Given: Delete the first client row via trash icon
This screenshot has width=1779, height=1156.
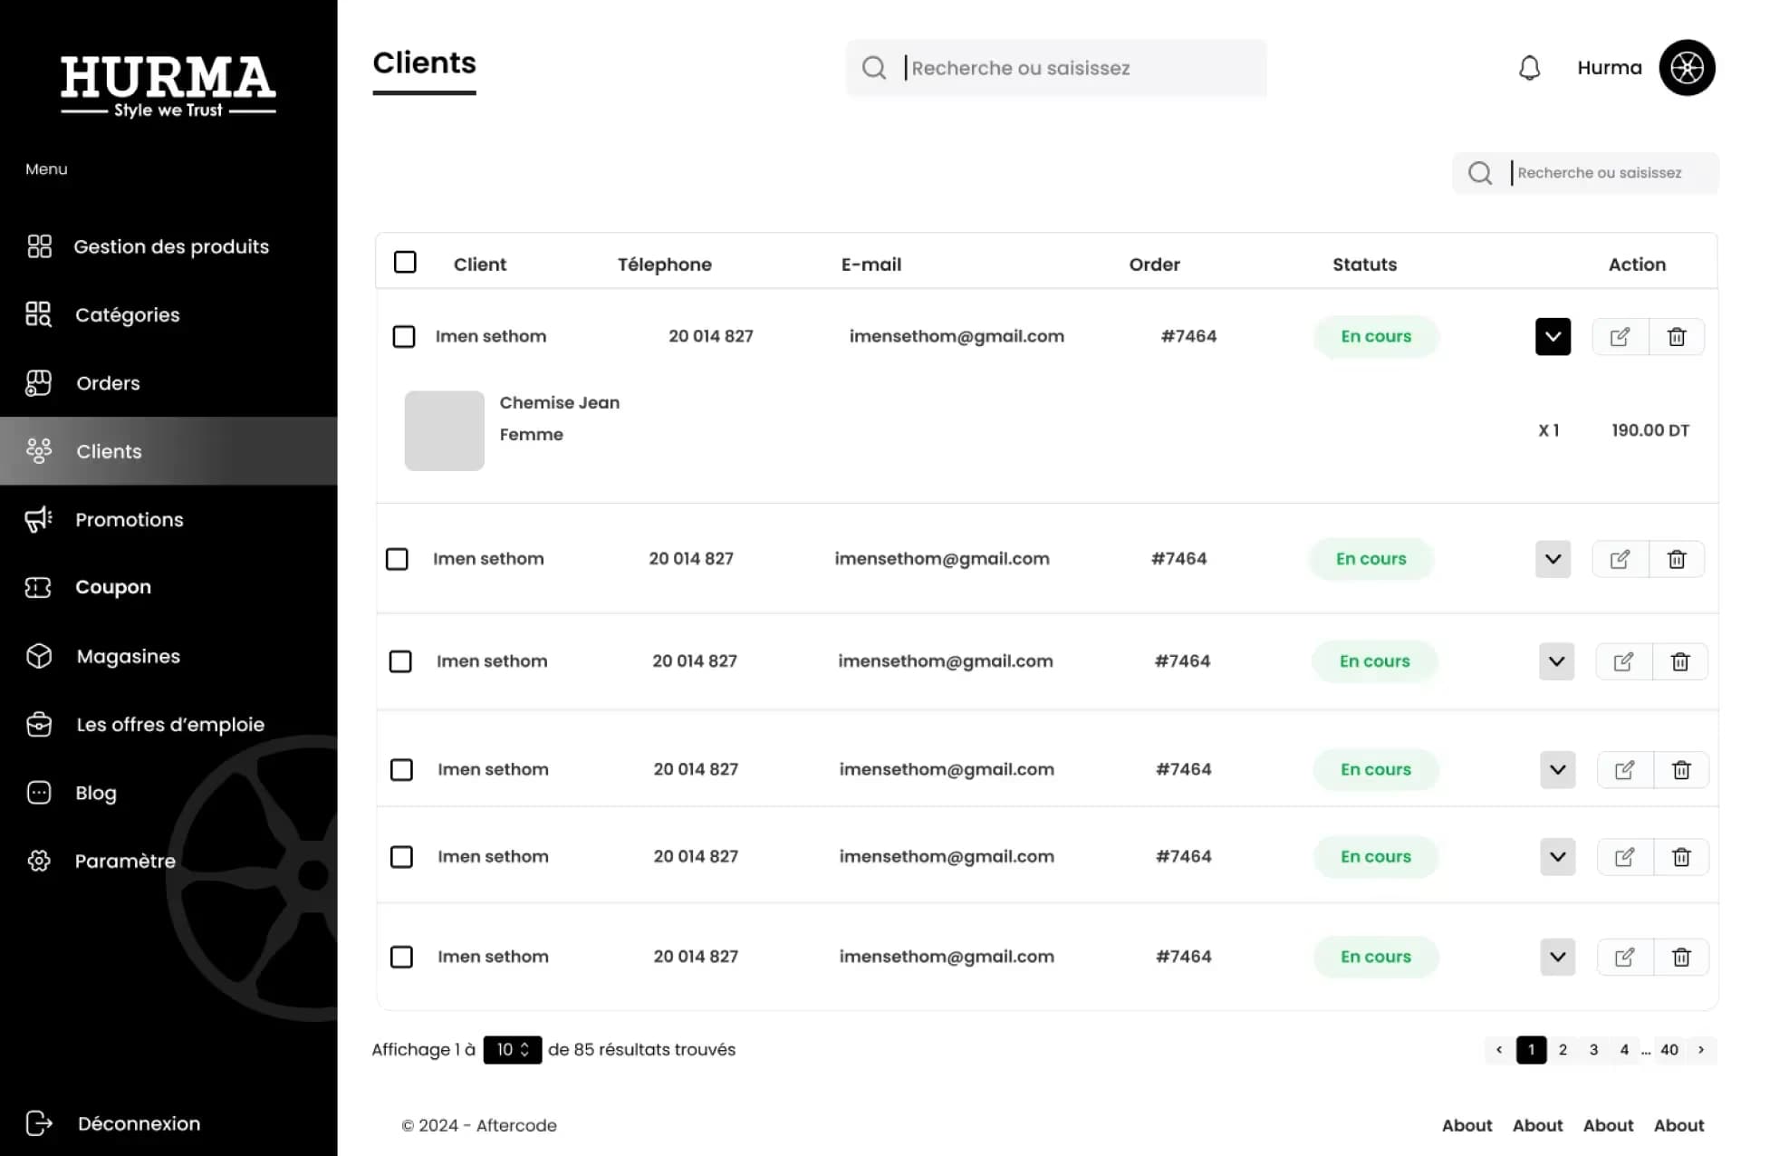Looking at the screenshot, I should pos(1676,337).
